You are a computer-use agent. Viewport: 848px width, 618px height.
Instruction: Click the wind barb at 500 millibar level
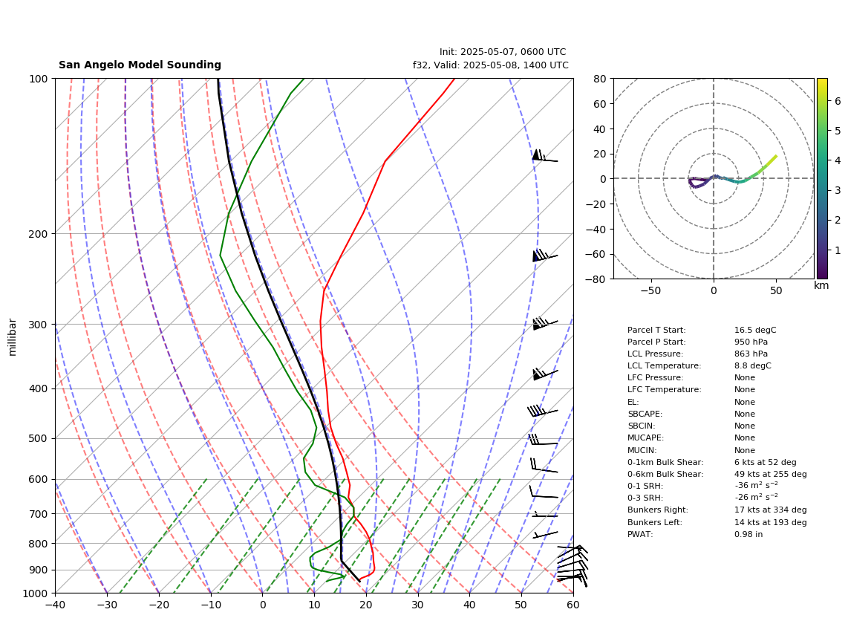(543, 440)
